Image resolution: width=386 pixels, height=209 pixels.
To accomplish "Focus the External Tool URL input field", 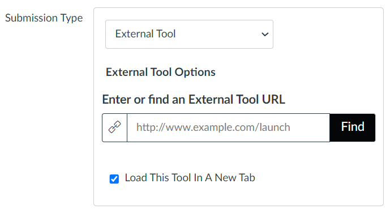I will point(228,127).
